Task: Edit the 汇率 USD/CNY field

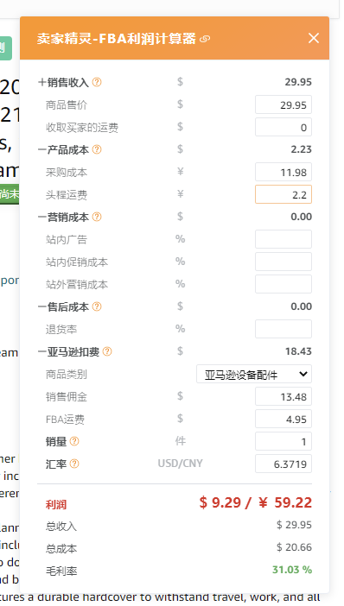Action: click(x=283, y=464)
